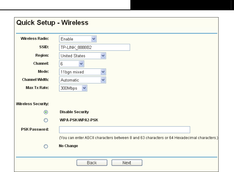Select the No Change radio button
Image resolution: width=234 pixels, height=172 pixels.
(46, 146)
